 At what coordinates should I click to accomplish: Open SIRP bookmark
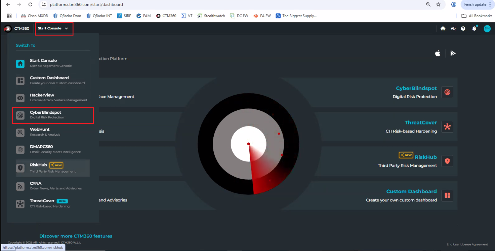coord(124,16)
